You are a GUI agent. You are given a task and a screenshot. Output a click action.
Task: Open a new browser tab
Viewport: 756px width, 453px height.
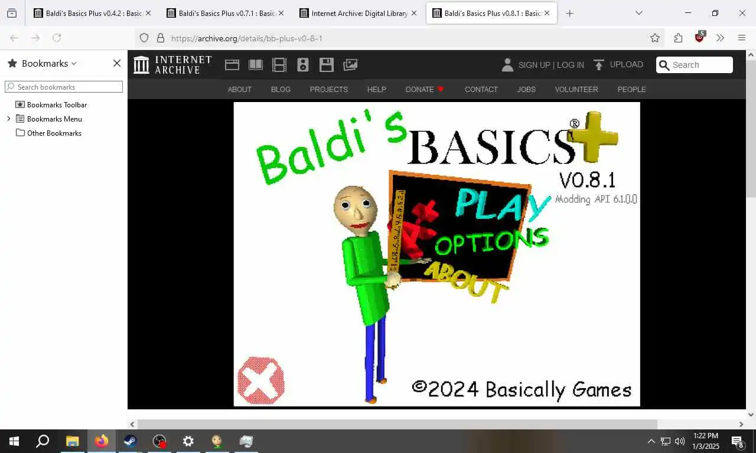569,13
